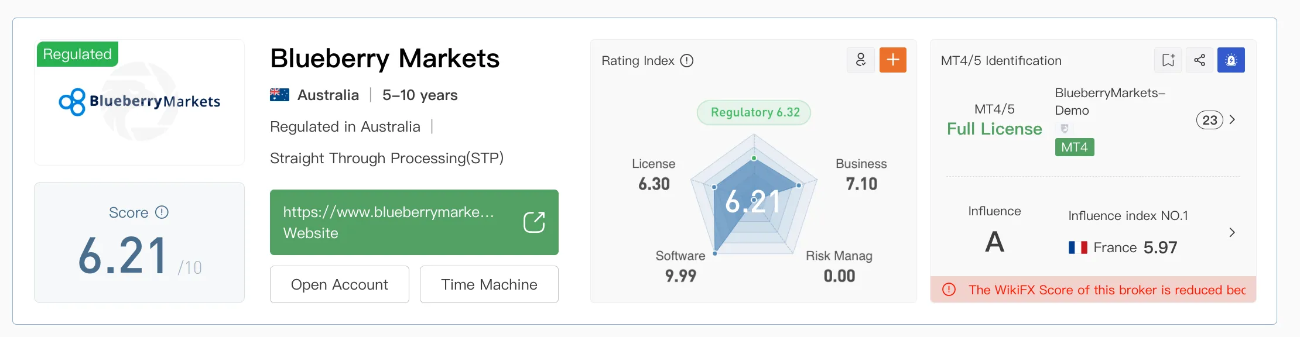Expand the Influence index arrow
Viewport: 1300px width, 337px height.
tap(1232, 232)
